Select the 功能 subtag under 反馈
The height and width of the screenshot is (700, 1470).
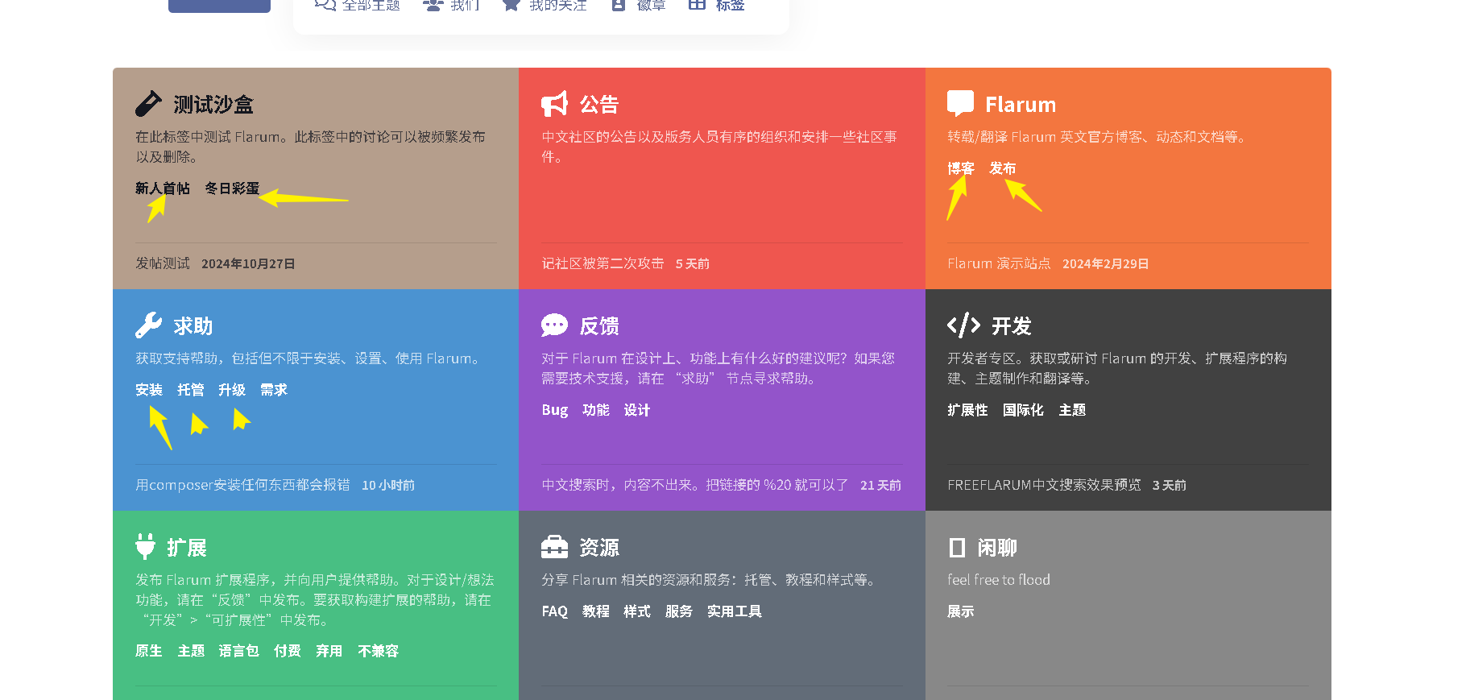point(596,410)
